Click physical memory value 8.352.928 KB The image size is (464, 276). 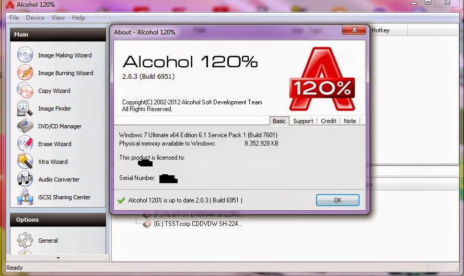pos(261,143)
